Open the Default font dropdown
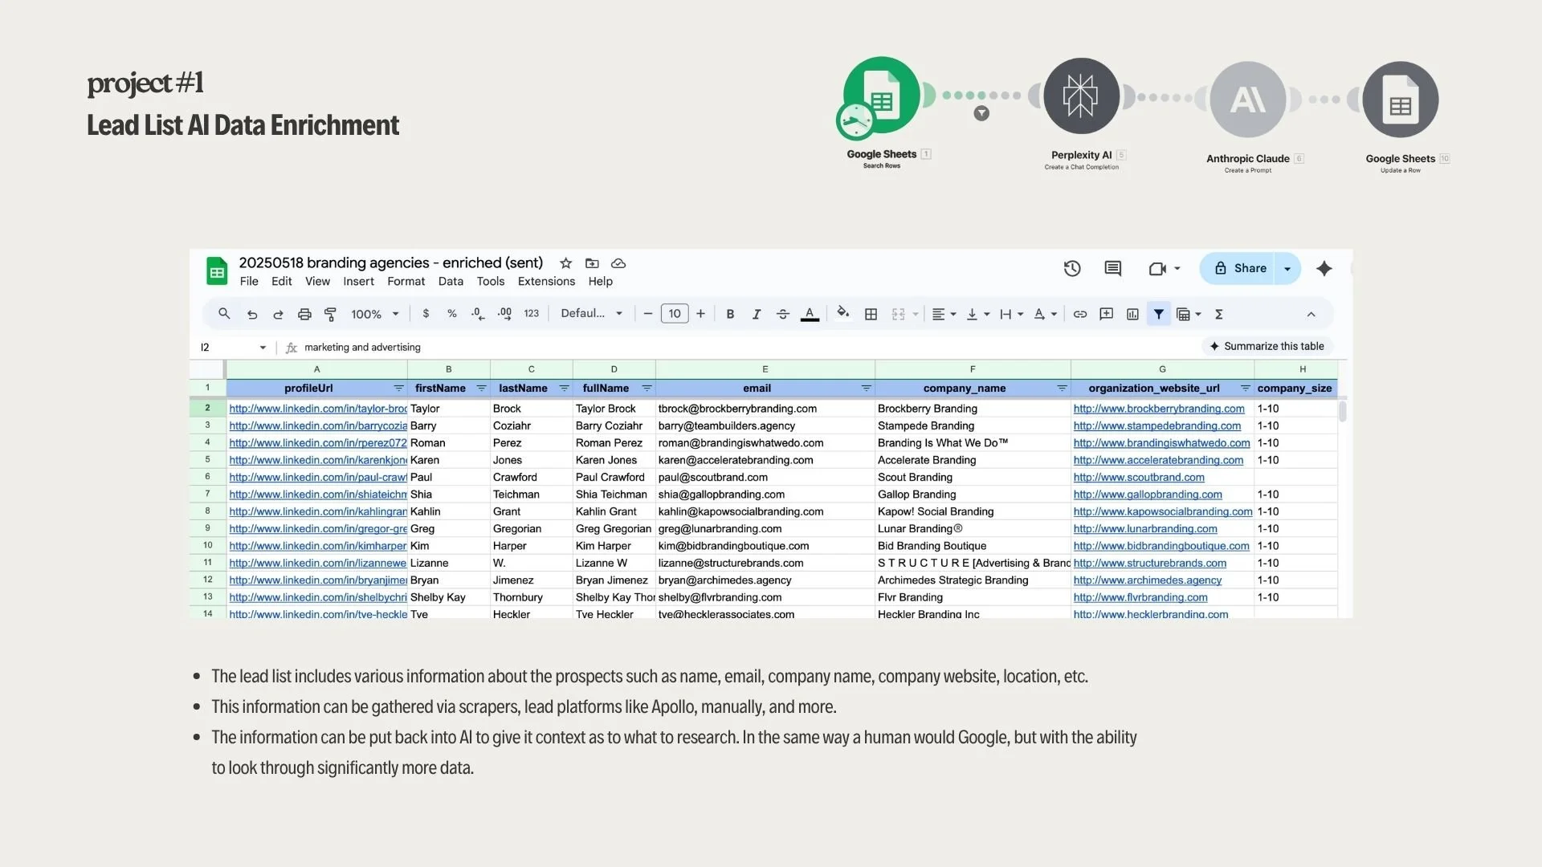 (591, 313)
